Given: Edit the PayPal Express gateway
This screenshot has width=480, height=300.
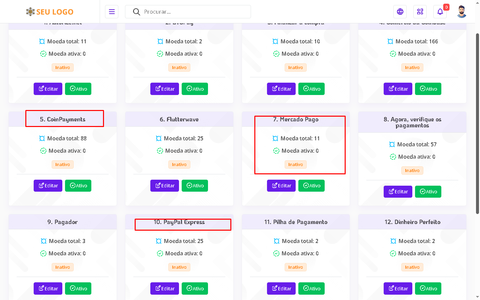Looking at the screenshot, I should (x=165, y=289).
